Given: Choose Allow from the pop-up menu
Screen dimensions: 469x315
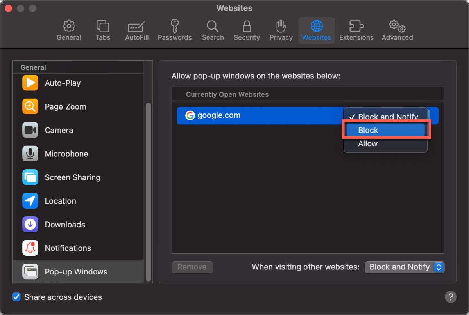Looking at the screenshot, I should click(385, 144).
